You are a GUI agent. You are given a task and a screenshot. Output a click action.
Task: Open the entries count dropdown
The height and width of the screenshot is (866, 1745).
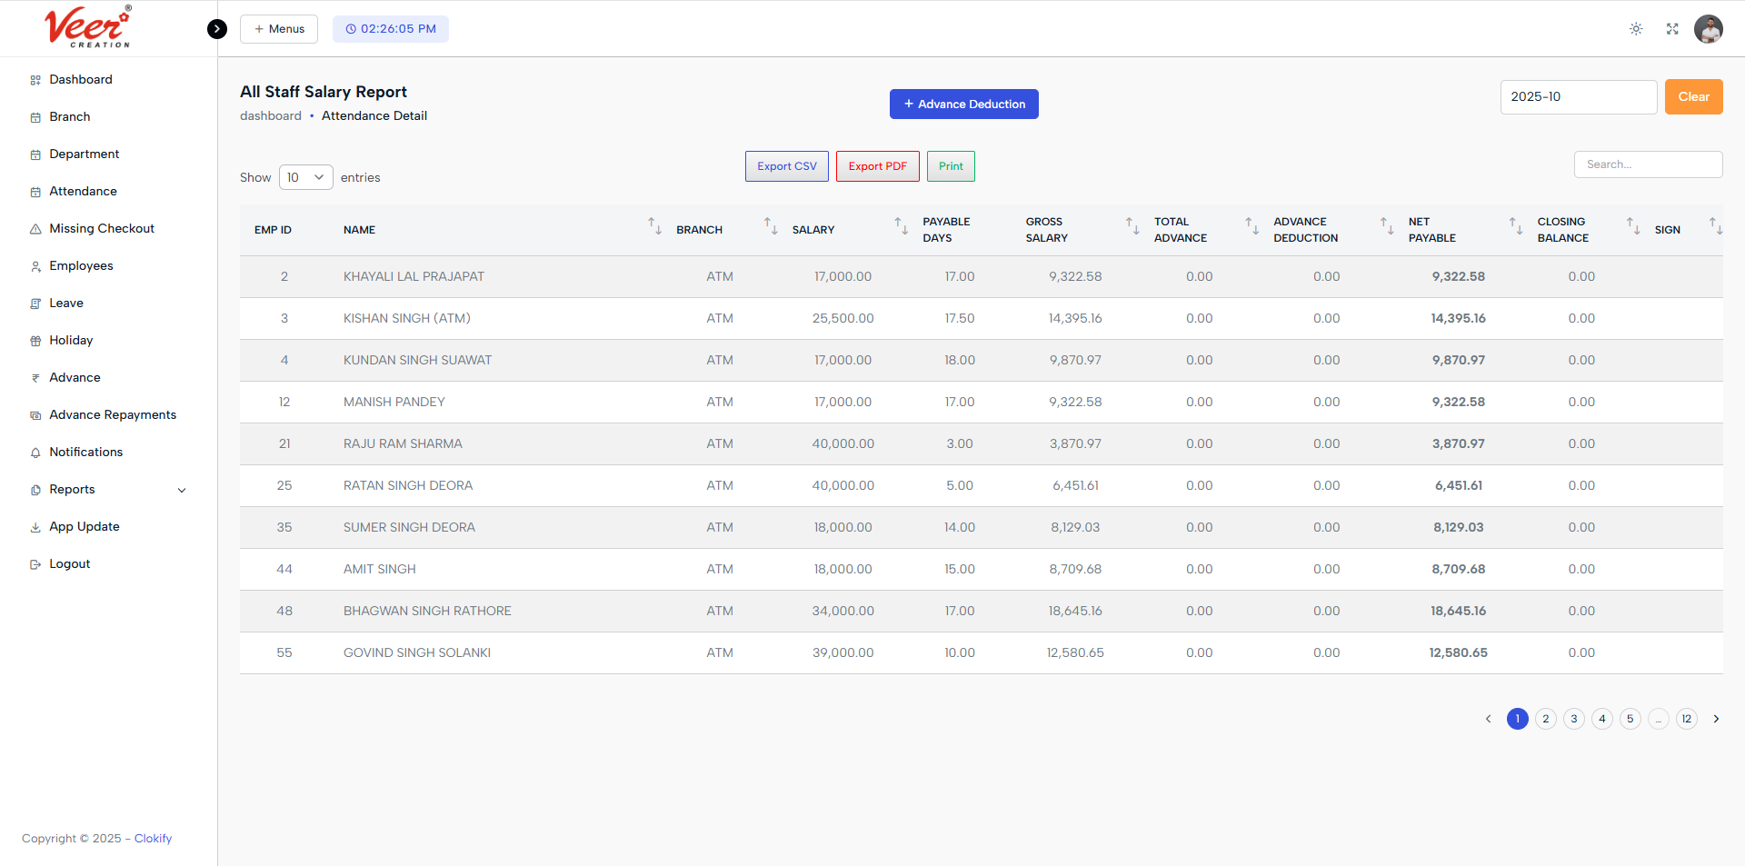tap(305, 177)
